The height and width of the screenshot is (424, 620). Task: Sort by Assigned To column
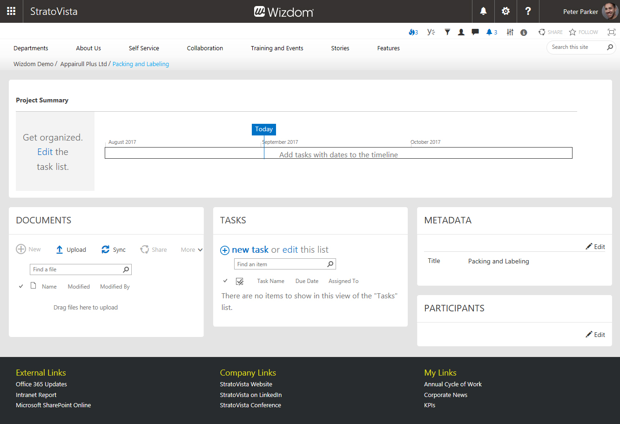(344, 281)
